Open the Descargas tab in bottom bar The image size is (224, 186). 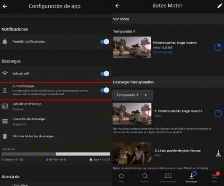[x=191, y=177]
